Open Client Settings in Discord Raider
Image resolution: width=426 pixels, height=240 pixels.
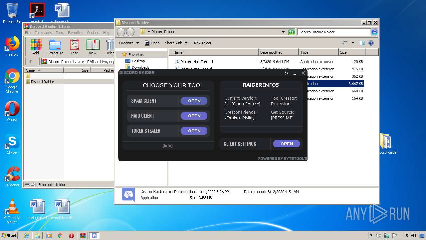[x=287, y=144]
